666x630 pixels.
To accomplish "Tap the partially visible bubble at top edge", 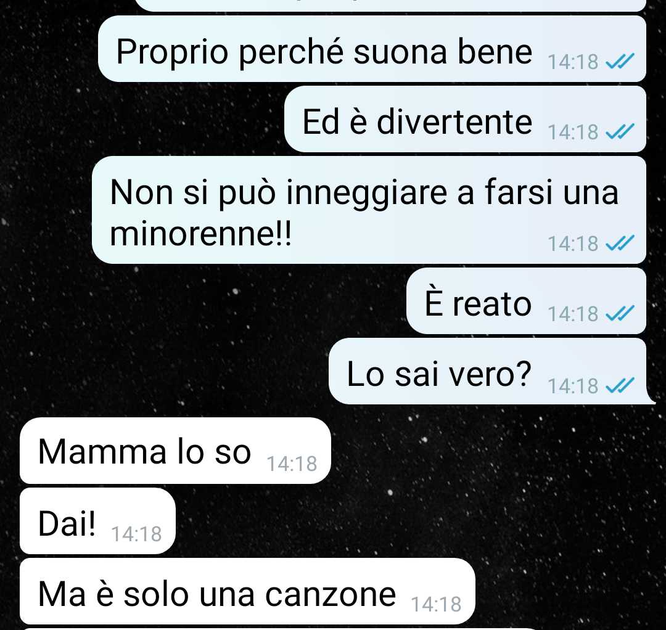I will (x=391, y=5).
